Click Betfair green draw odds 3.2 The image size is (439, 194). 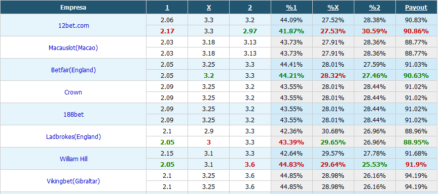tap(208, 76)
